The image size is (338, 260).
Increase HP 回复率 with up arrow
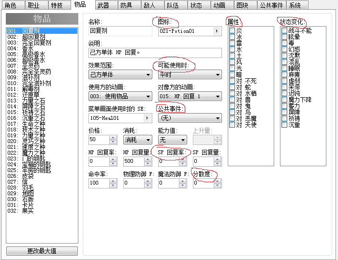click(113, 159)
